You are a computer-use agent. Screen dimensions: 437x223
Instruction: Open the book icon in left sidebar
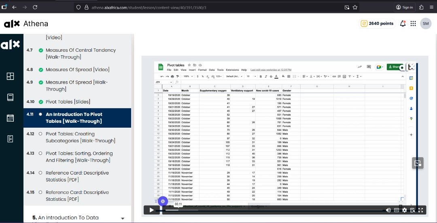point(10,97)
